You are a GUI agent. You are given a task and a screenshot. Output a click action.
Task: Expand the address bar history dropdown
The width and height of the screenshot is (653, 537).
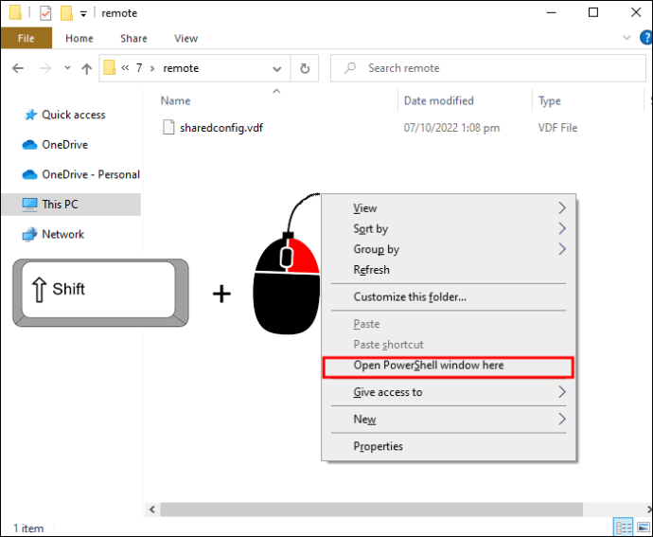277,68
